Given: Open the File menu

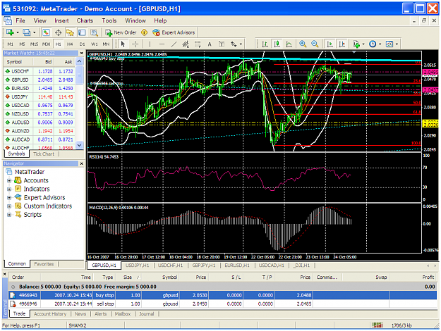Looking at the screenshot, I should click(x=20, y=20).
